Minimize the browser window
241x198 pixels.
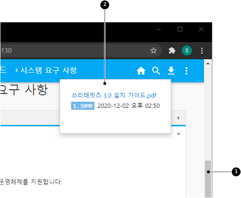[x=159, y=29]
